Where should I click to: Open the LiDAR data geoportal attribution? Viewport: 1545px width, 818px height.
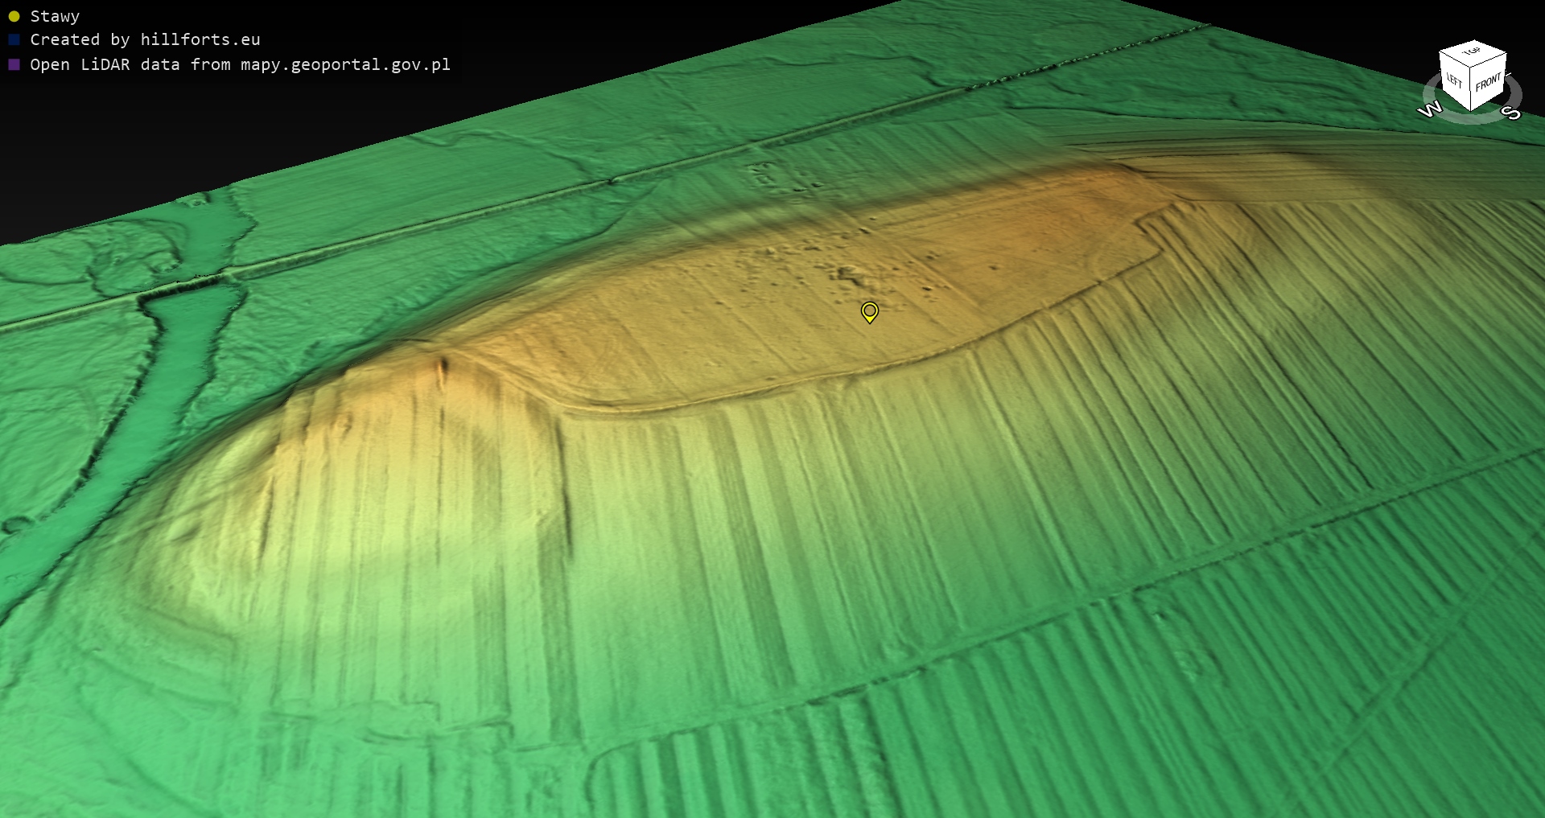click(x=240, y=64)
